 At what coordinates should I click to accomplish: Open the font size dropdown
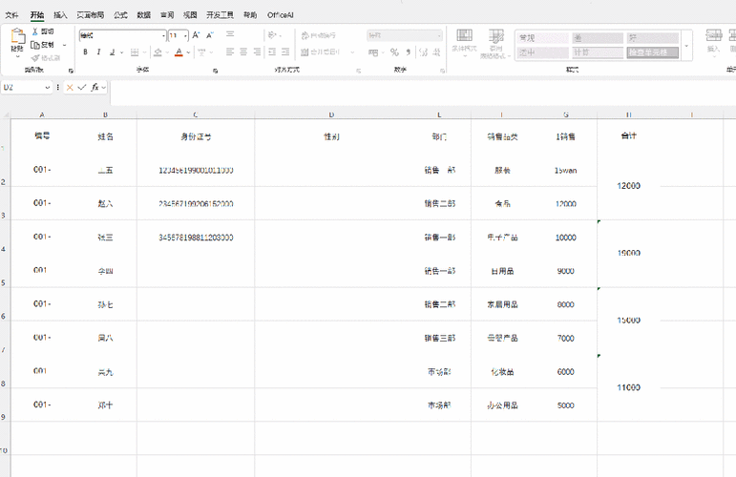[185, 35]
